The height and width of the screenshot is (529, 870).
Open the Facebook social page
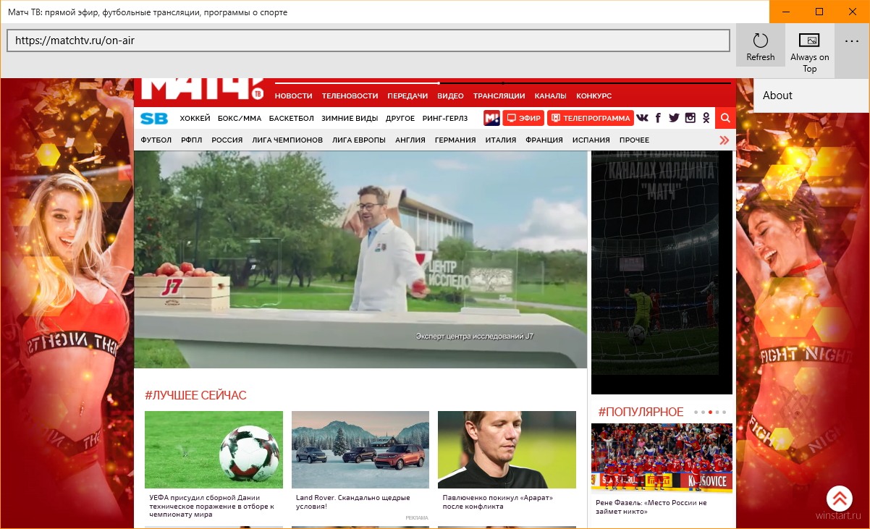(x=658, y=118)
